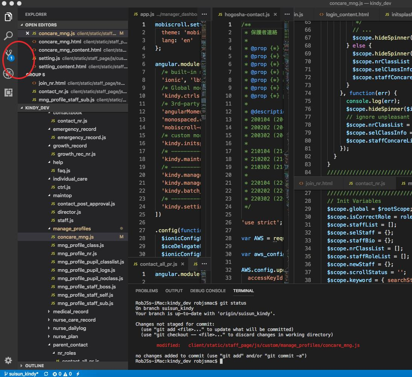Screen dimensions: 412x377
Task: Click the Settings gear icon
Action: (x=8, y=360)
